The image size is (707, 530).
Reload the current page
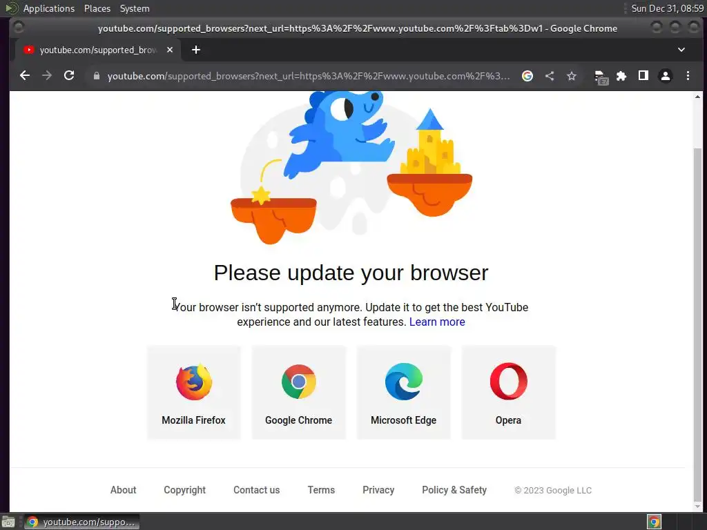[x=69, y=76]
